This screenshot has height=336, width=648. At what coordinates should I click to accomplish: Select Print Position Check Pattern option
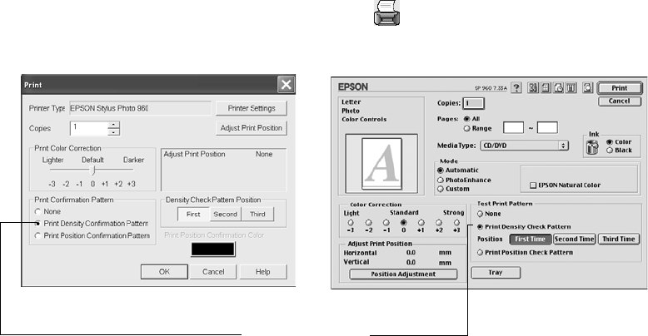481,252
